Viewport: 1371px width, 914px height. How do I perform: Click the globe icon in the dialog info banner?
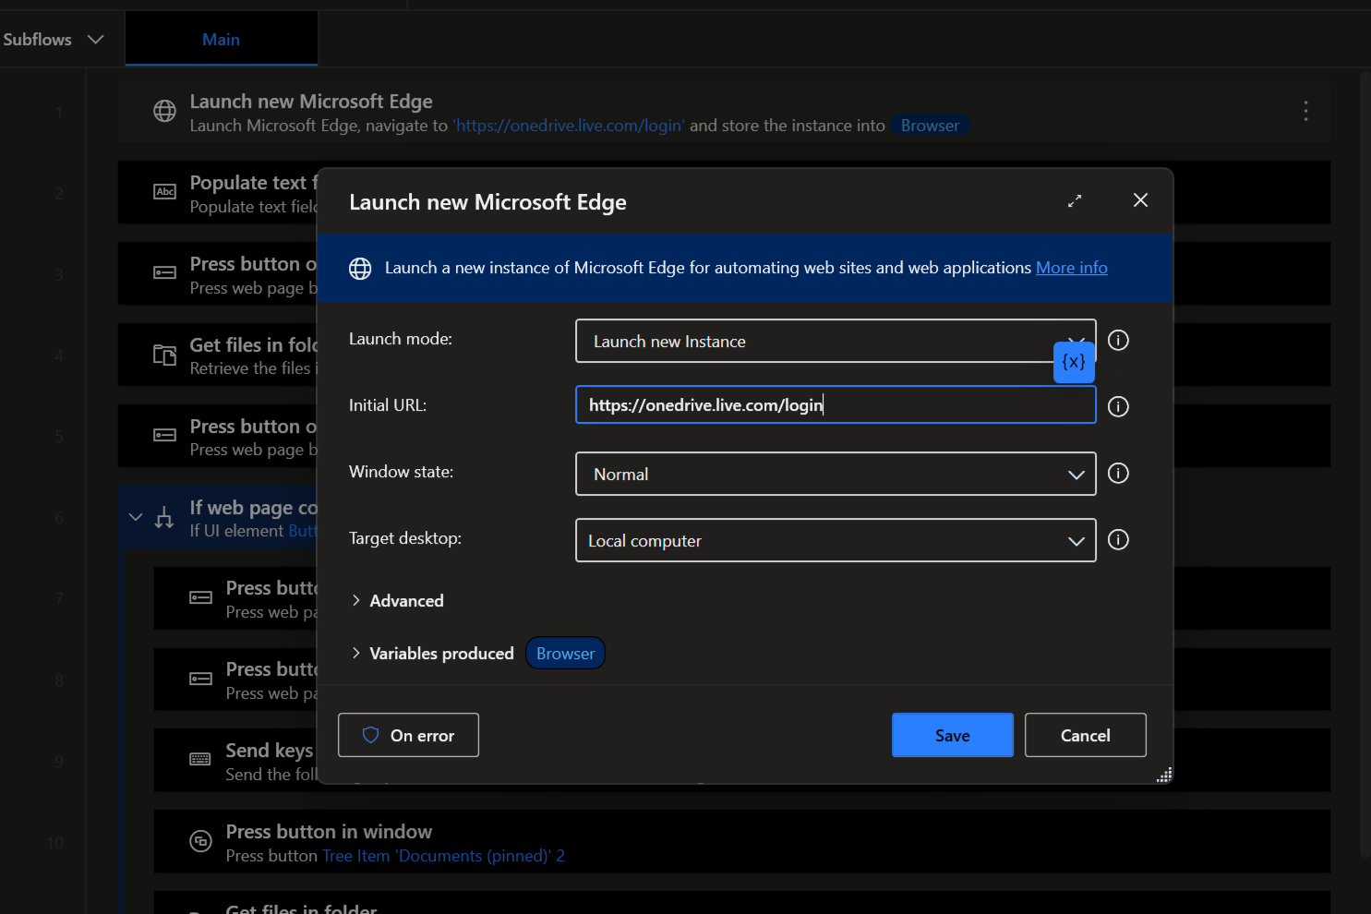pos(360,269)
